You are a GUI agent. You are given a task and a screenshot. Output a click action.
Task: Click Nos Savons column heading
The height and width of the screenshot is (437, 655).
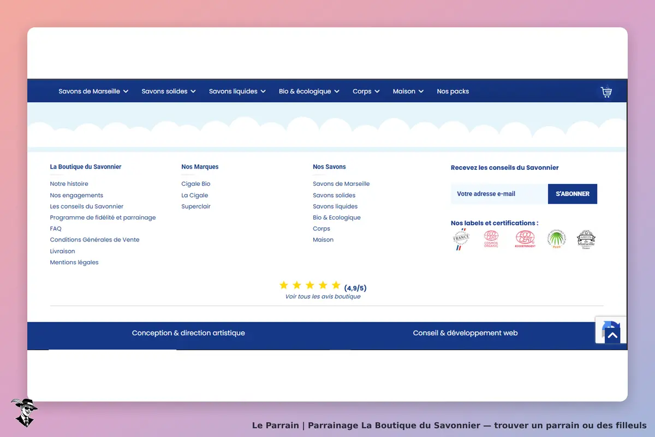329,167
